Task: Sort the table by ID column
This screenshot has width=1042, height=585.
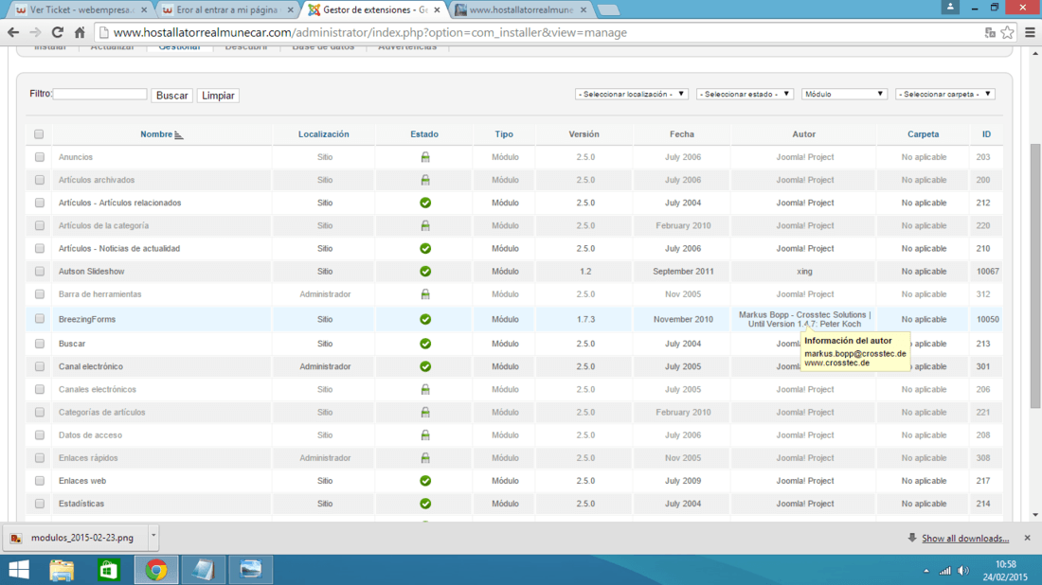Action: pyautogui.click(x=986, y=134)
